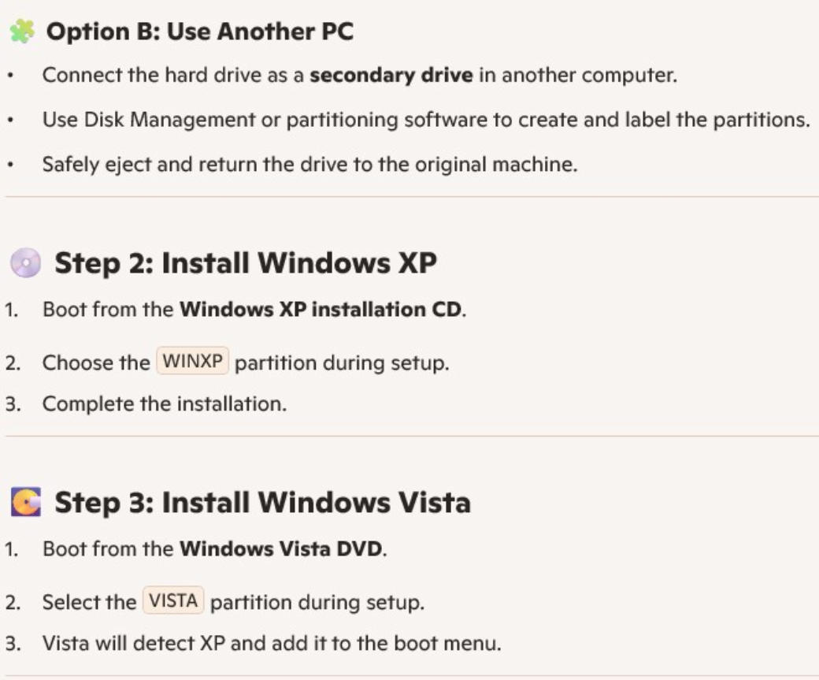The width and height of the screenshot is (819, 680).
Task: Click the Disk Management bullet line
Action: pyautogui.click(x=425, y=121)
